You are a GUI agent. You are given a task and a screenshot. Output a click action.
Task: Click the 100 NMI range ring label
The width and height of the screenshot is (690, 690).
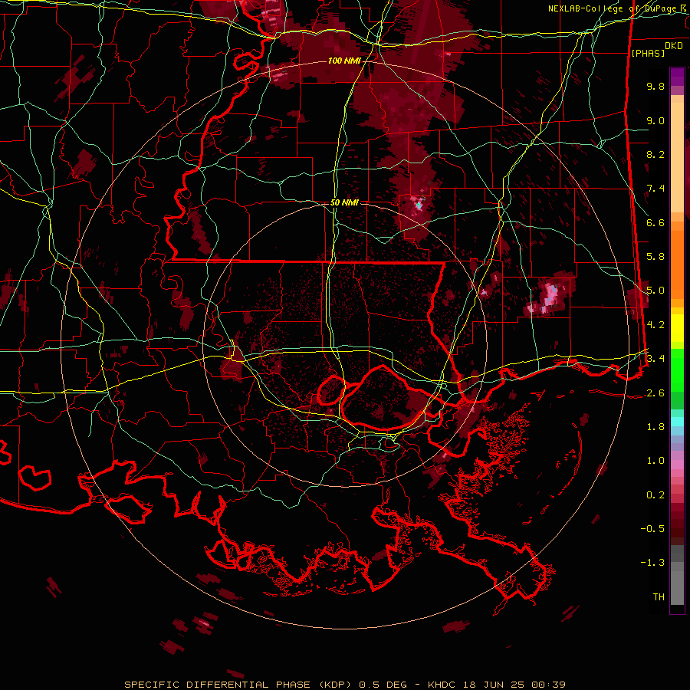(x=343, y=61)
